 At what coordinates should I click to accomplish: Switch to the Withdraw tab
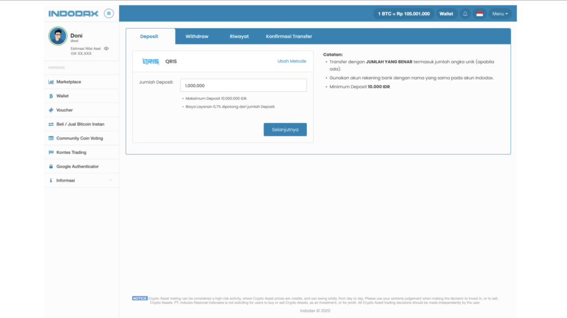pyautogui.click(x=197, y=37)
